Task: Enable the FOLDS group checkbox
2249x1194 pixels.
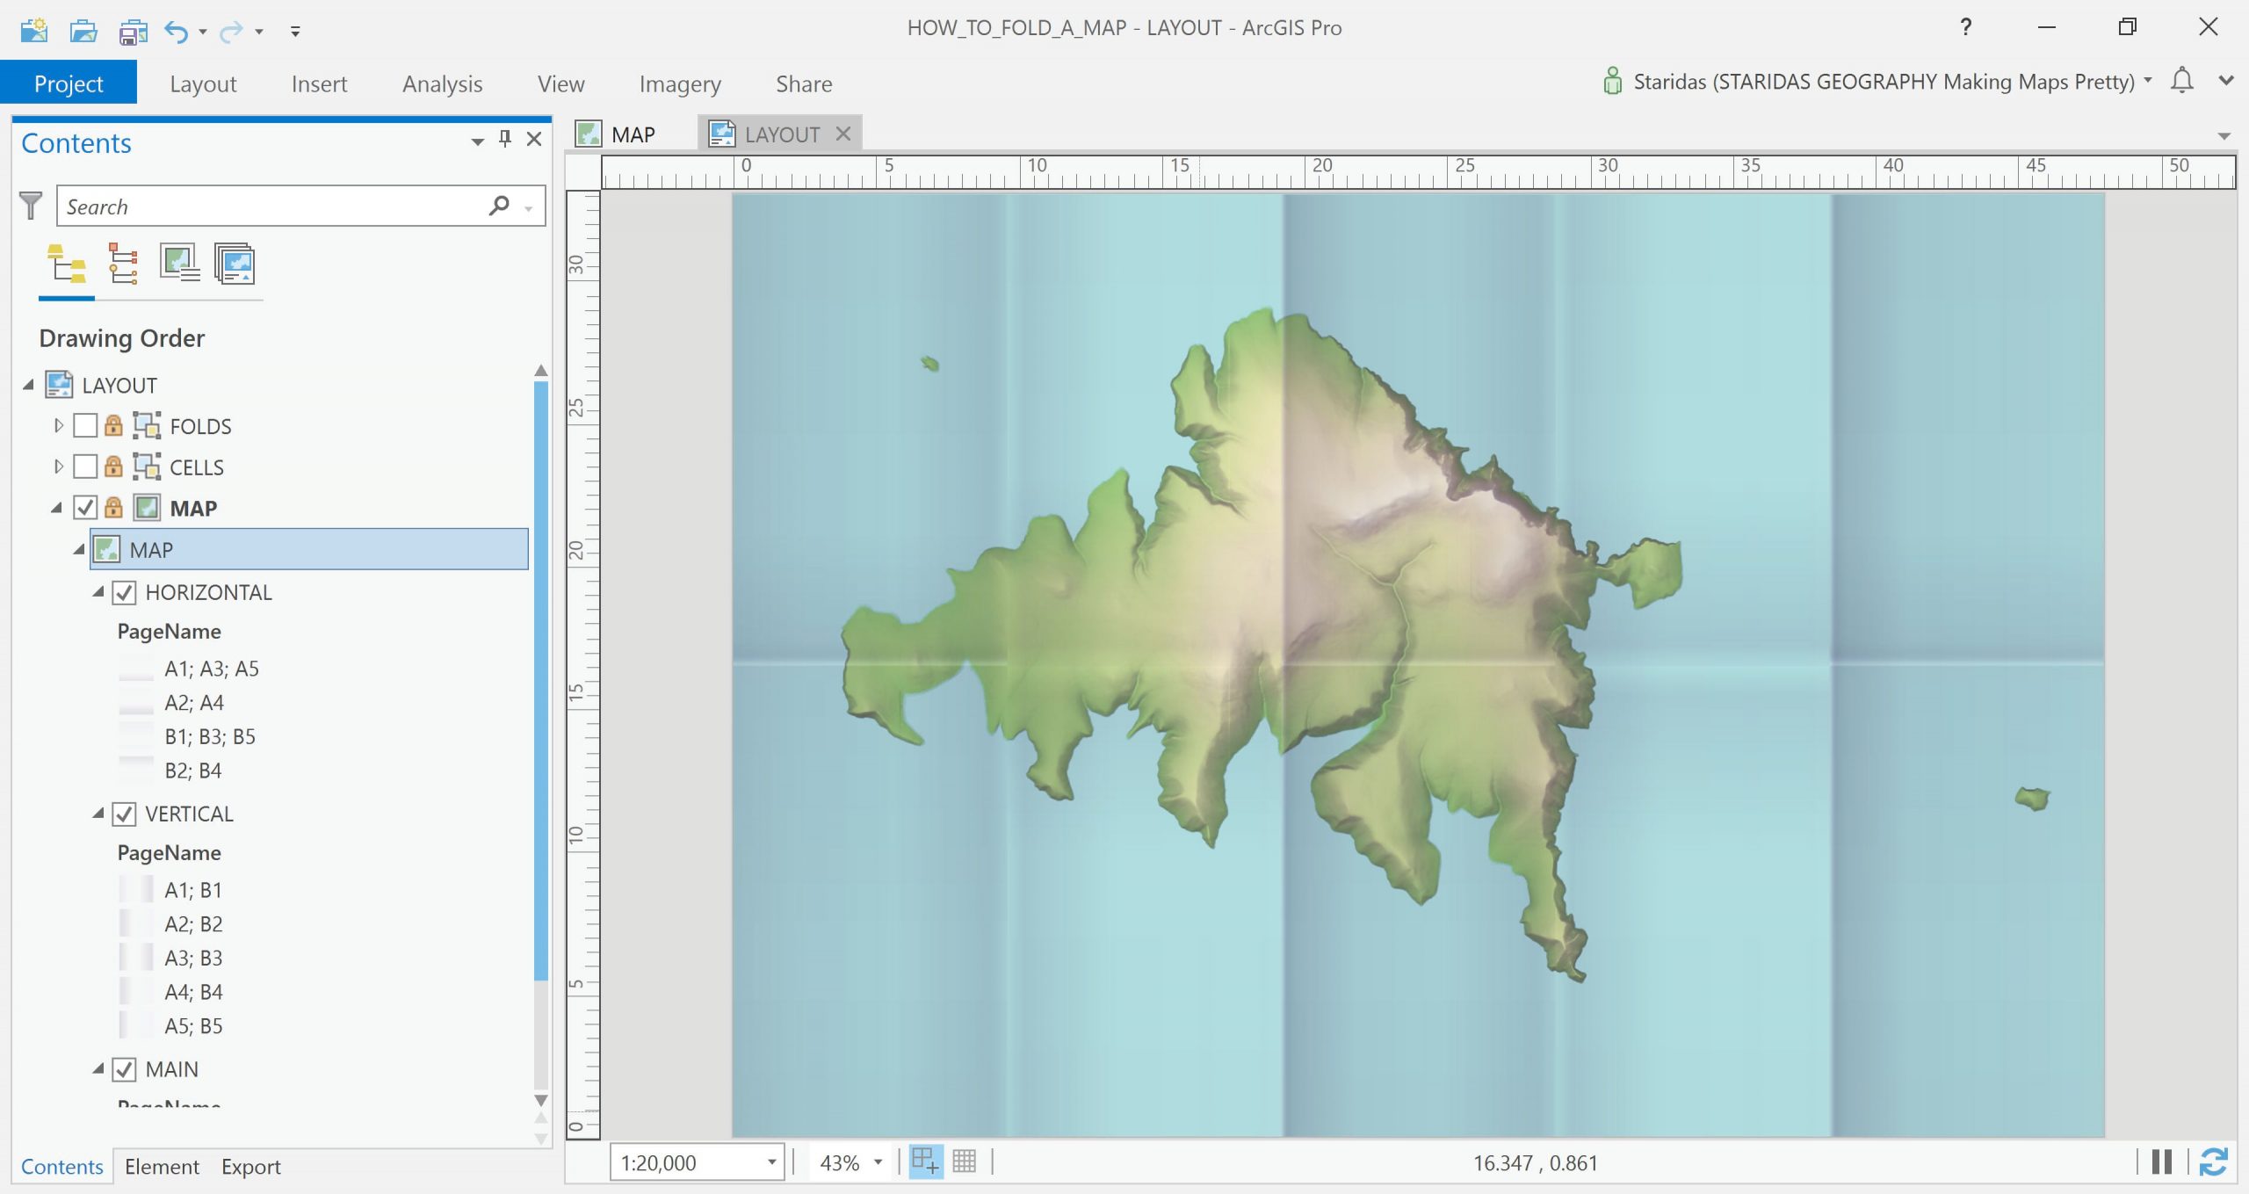Action: 85,426
